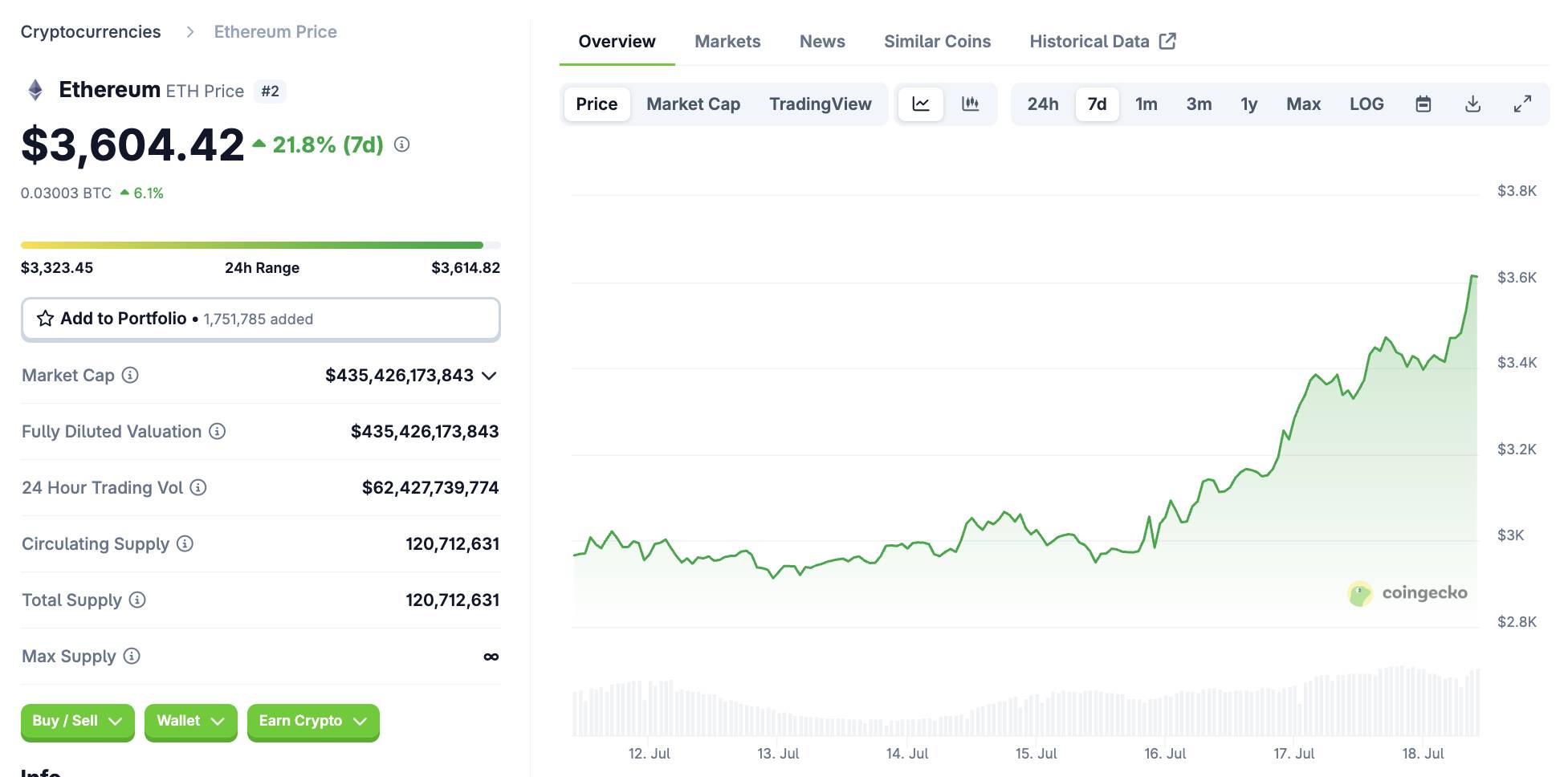
Task: Click the 16. Jul date axis label
Action: pyautogui.click(x=1165, y=754)
